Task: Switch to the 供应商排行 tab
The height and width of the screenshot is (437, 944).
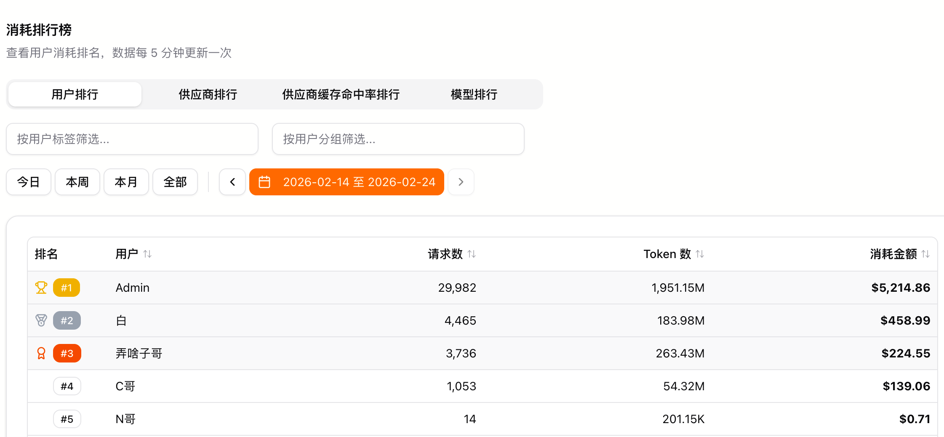Action: pos(208,94)
